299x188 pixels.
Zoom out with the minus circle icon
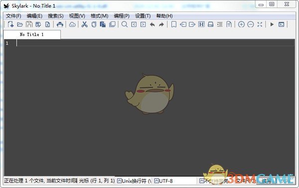(250, 24)
